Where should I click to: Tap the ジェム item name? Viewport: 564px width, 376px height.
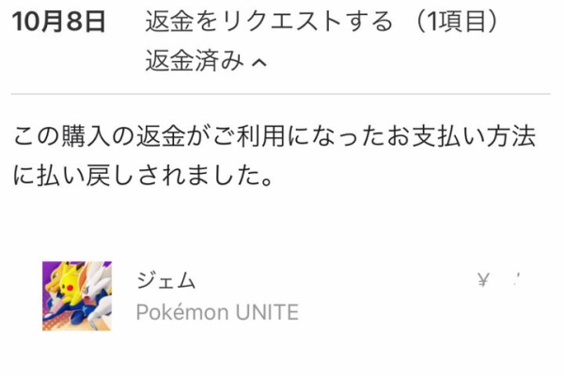tap(165, 280)
